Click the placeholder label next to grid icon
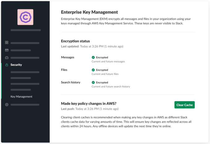This screenshot has height=144, width=210. [x=25, y=43]
